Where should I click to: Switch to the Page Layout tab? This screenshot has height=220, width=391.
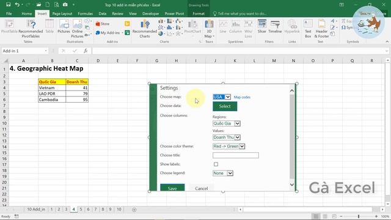coord(62,13)
